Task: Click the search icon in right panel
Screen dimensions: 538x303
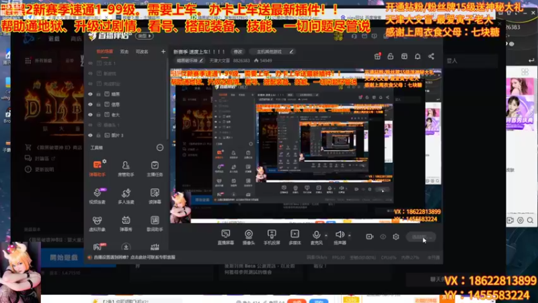Action: point(530,220)
